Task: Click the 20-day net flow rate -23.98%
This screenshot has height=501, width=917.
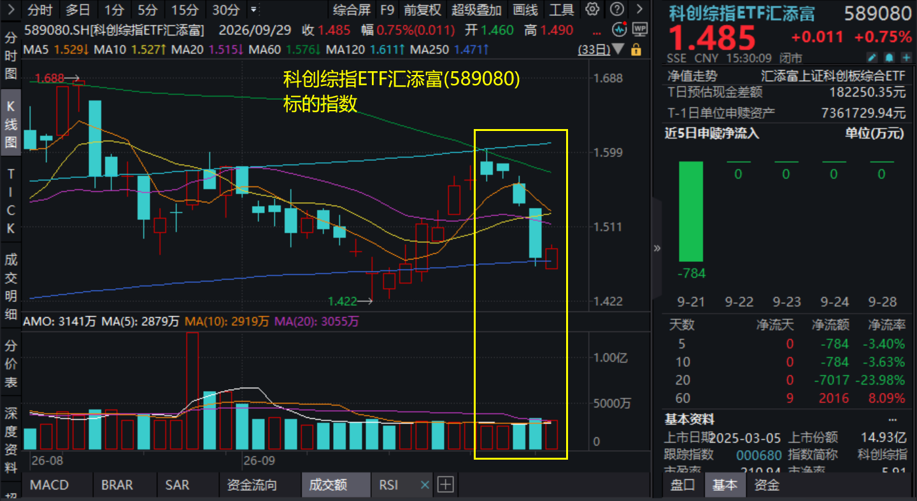Action: point(881,380)
